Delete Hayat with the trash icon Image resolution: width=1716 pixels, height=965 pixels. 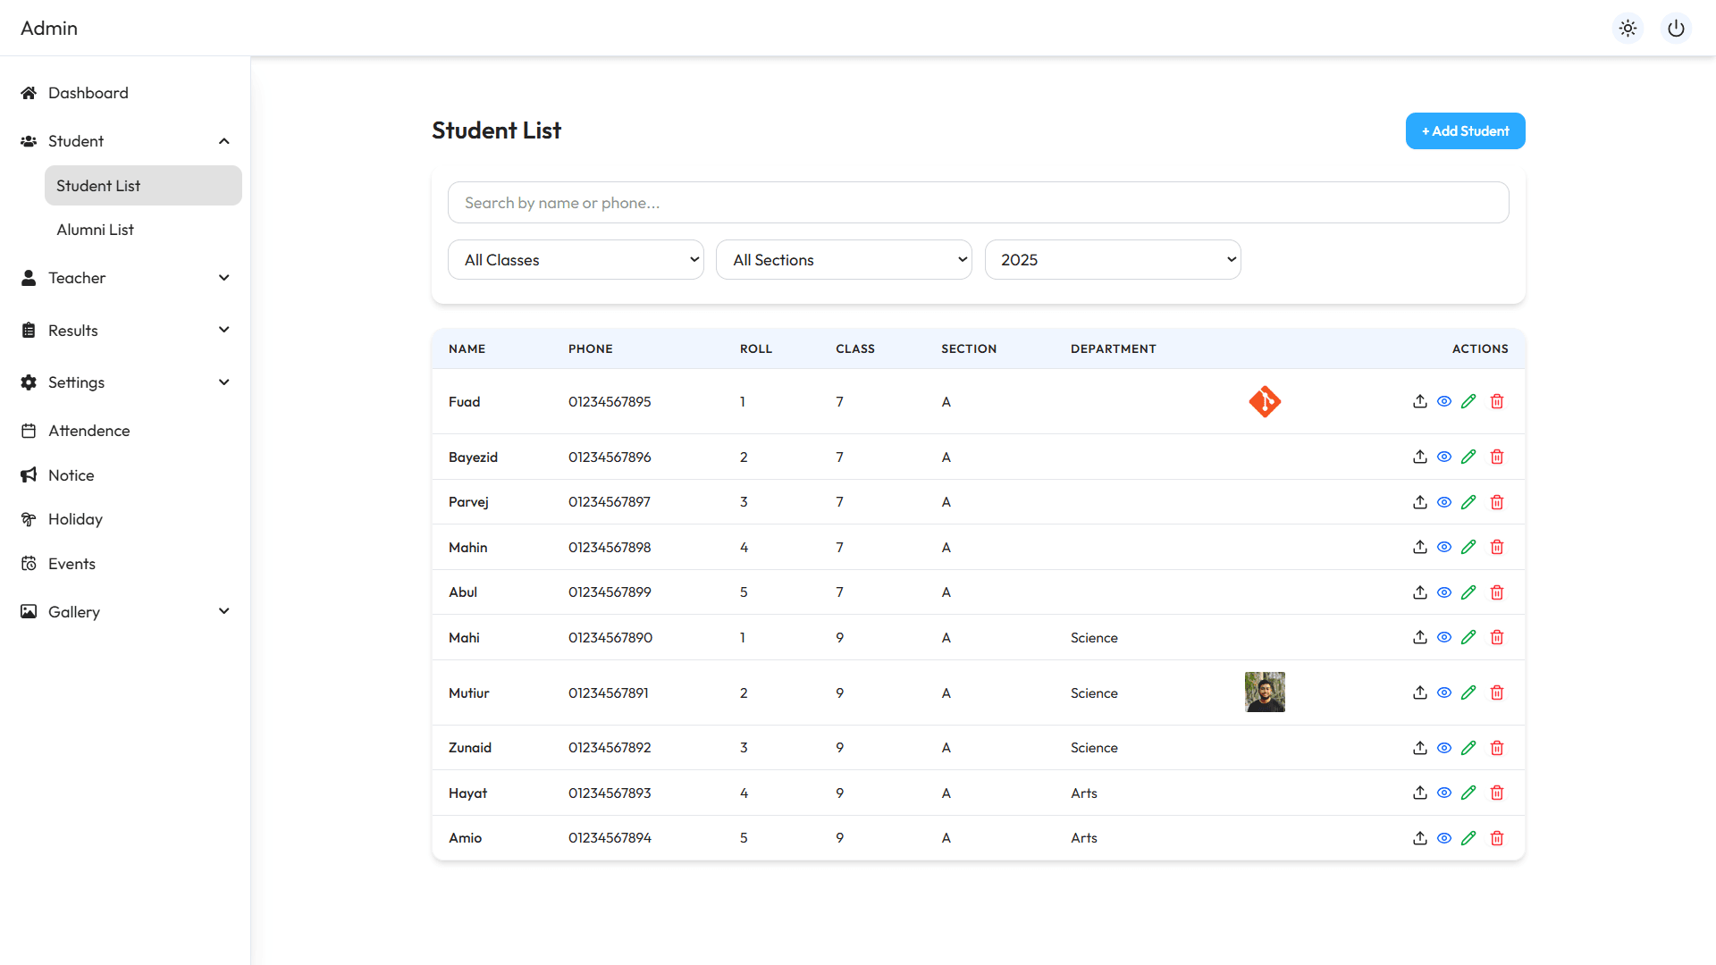(x=1497, y=793)
